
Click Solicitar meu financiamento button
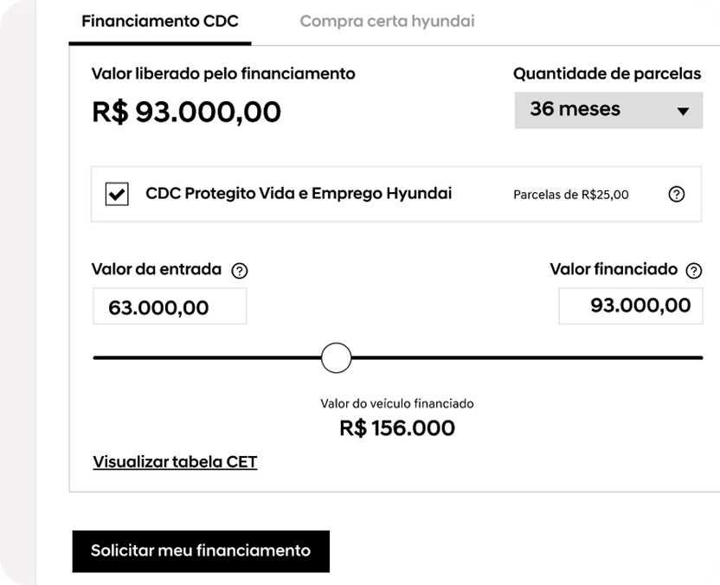[x=200, y=550]
